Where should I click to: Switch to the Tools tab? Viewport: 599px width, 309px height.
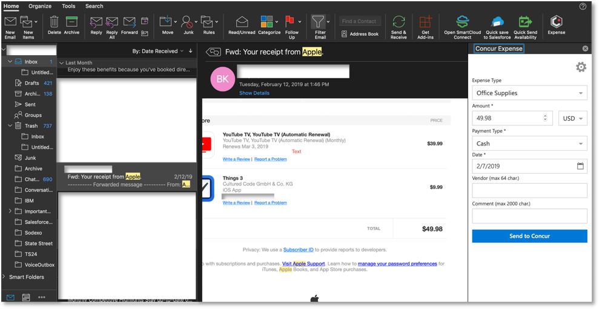[x=68, y=6]
